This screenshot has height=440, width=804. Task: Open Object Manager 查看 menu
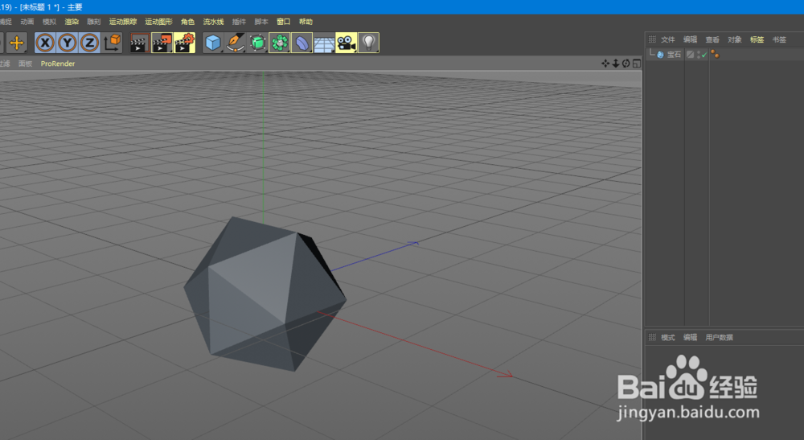click(712, 39)
